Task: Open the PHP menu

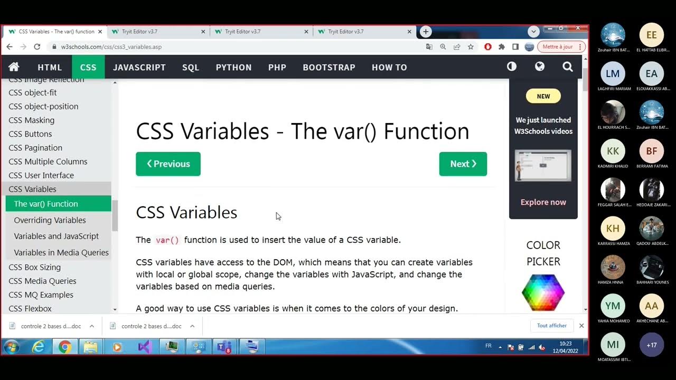Action: (x=277, y=67)
